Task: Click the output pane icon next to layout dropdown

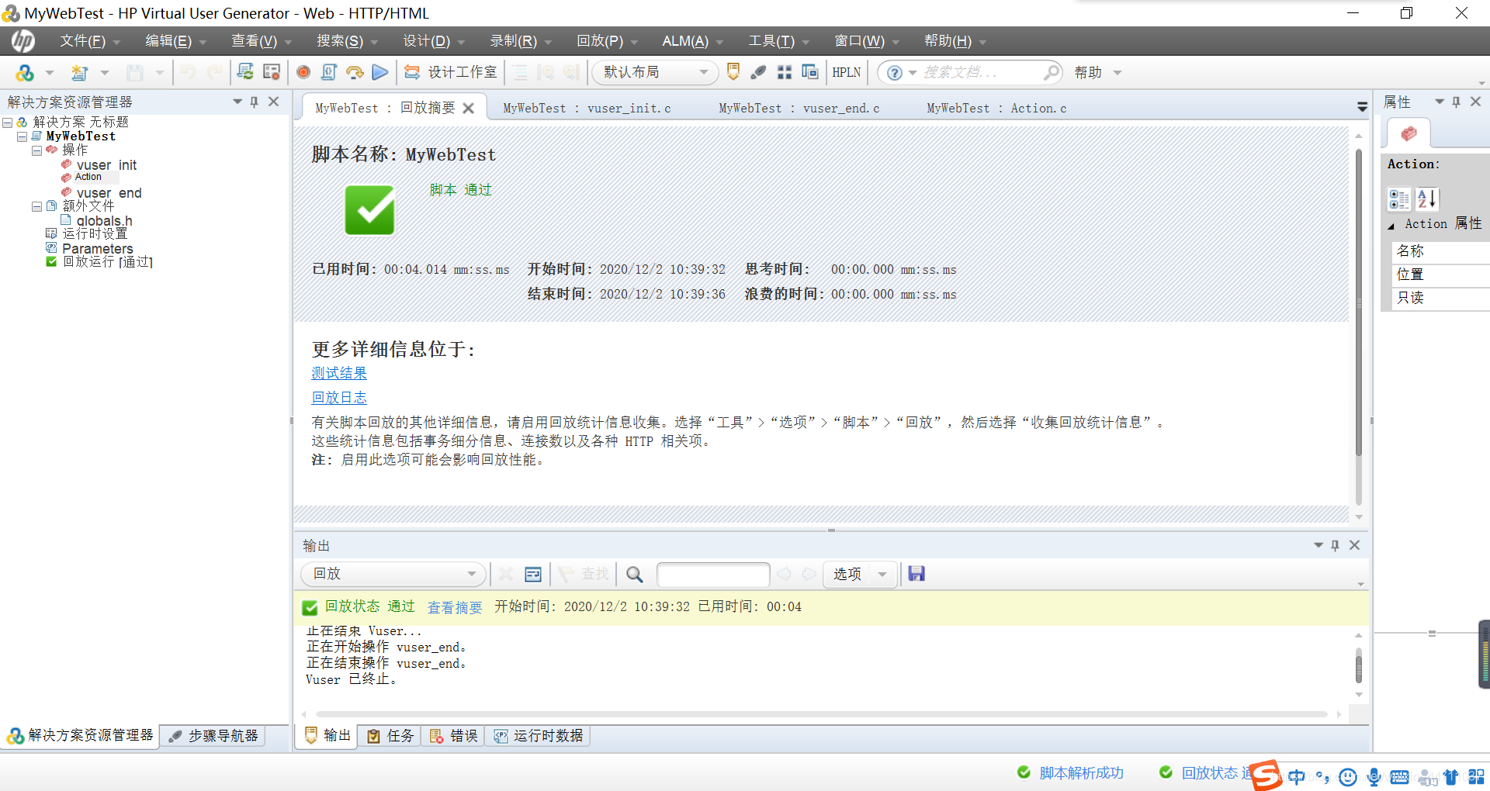Action: coord(733,72)
